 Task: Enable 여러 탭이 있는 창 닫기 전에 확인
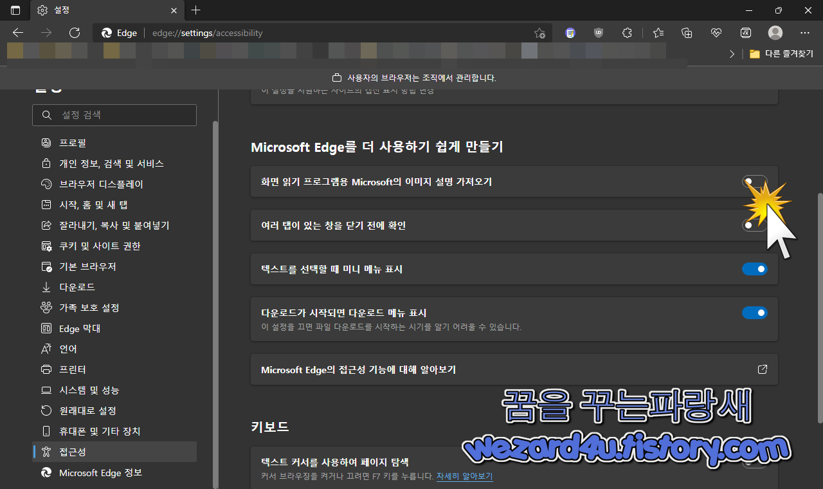pos(754,225)
